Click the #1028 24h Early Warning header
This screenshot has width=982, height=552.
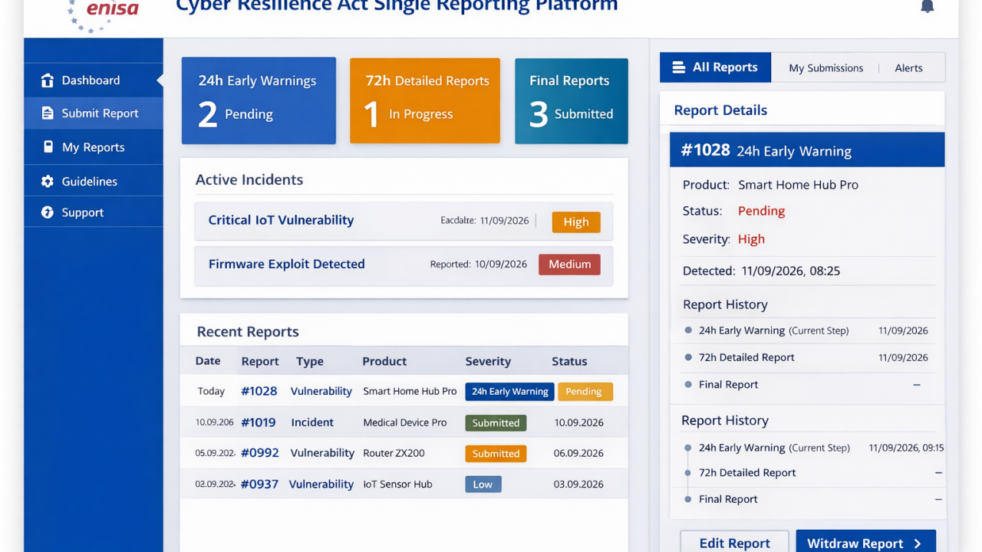pyautogui.click(x=807, y=150)
